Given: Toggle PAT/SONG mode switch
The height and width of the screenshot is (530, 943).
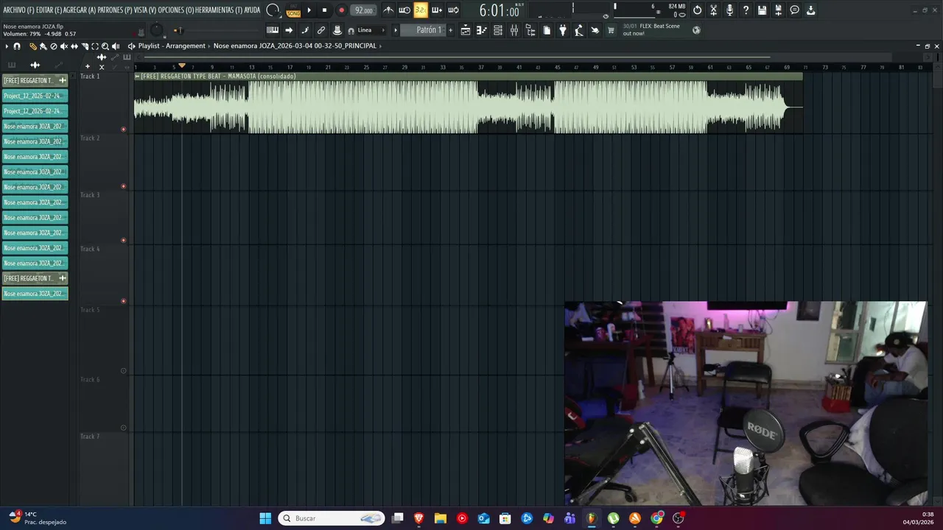Looking at the screenshot, I should [x=293, y=10].
